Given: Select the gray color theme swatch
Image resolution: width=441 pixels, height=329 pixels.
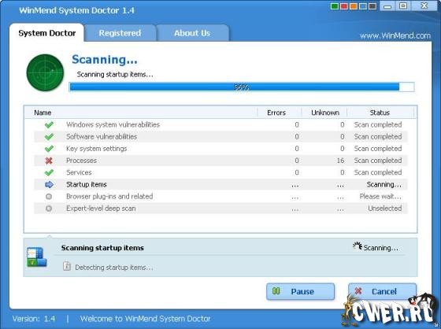Looking at the screenshot, I should 372,6.
